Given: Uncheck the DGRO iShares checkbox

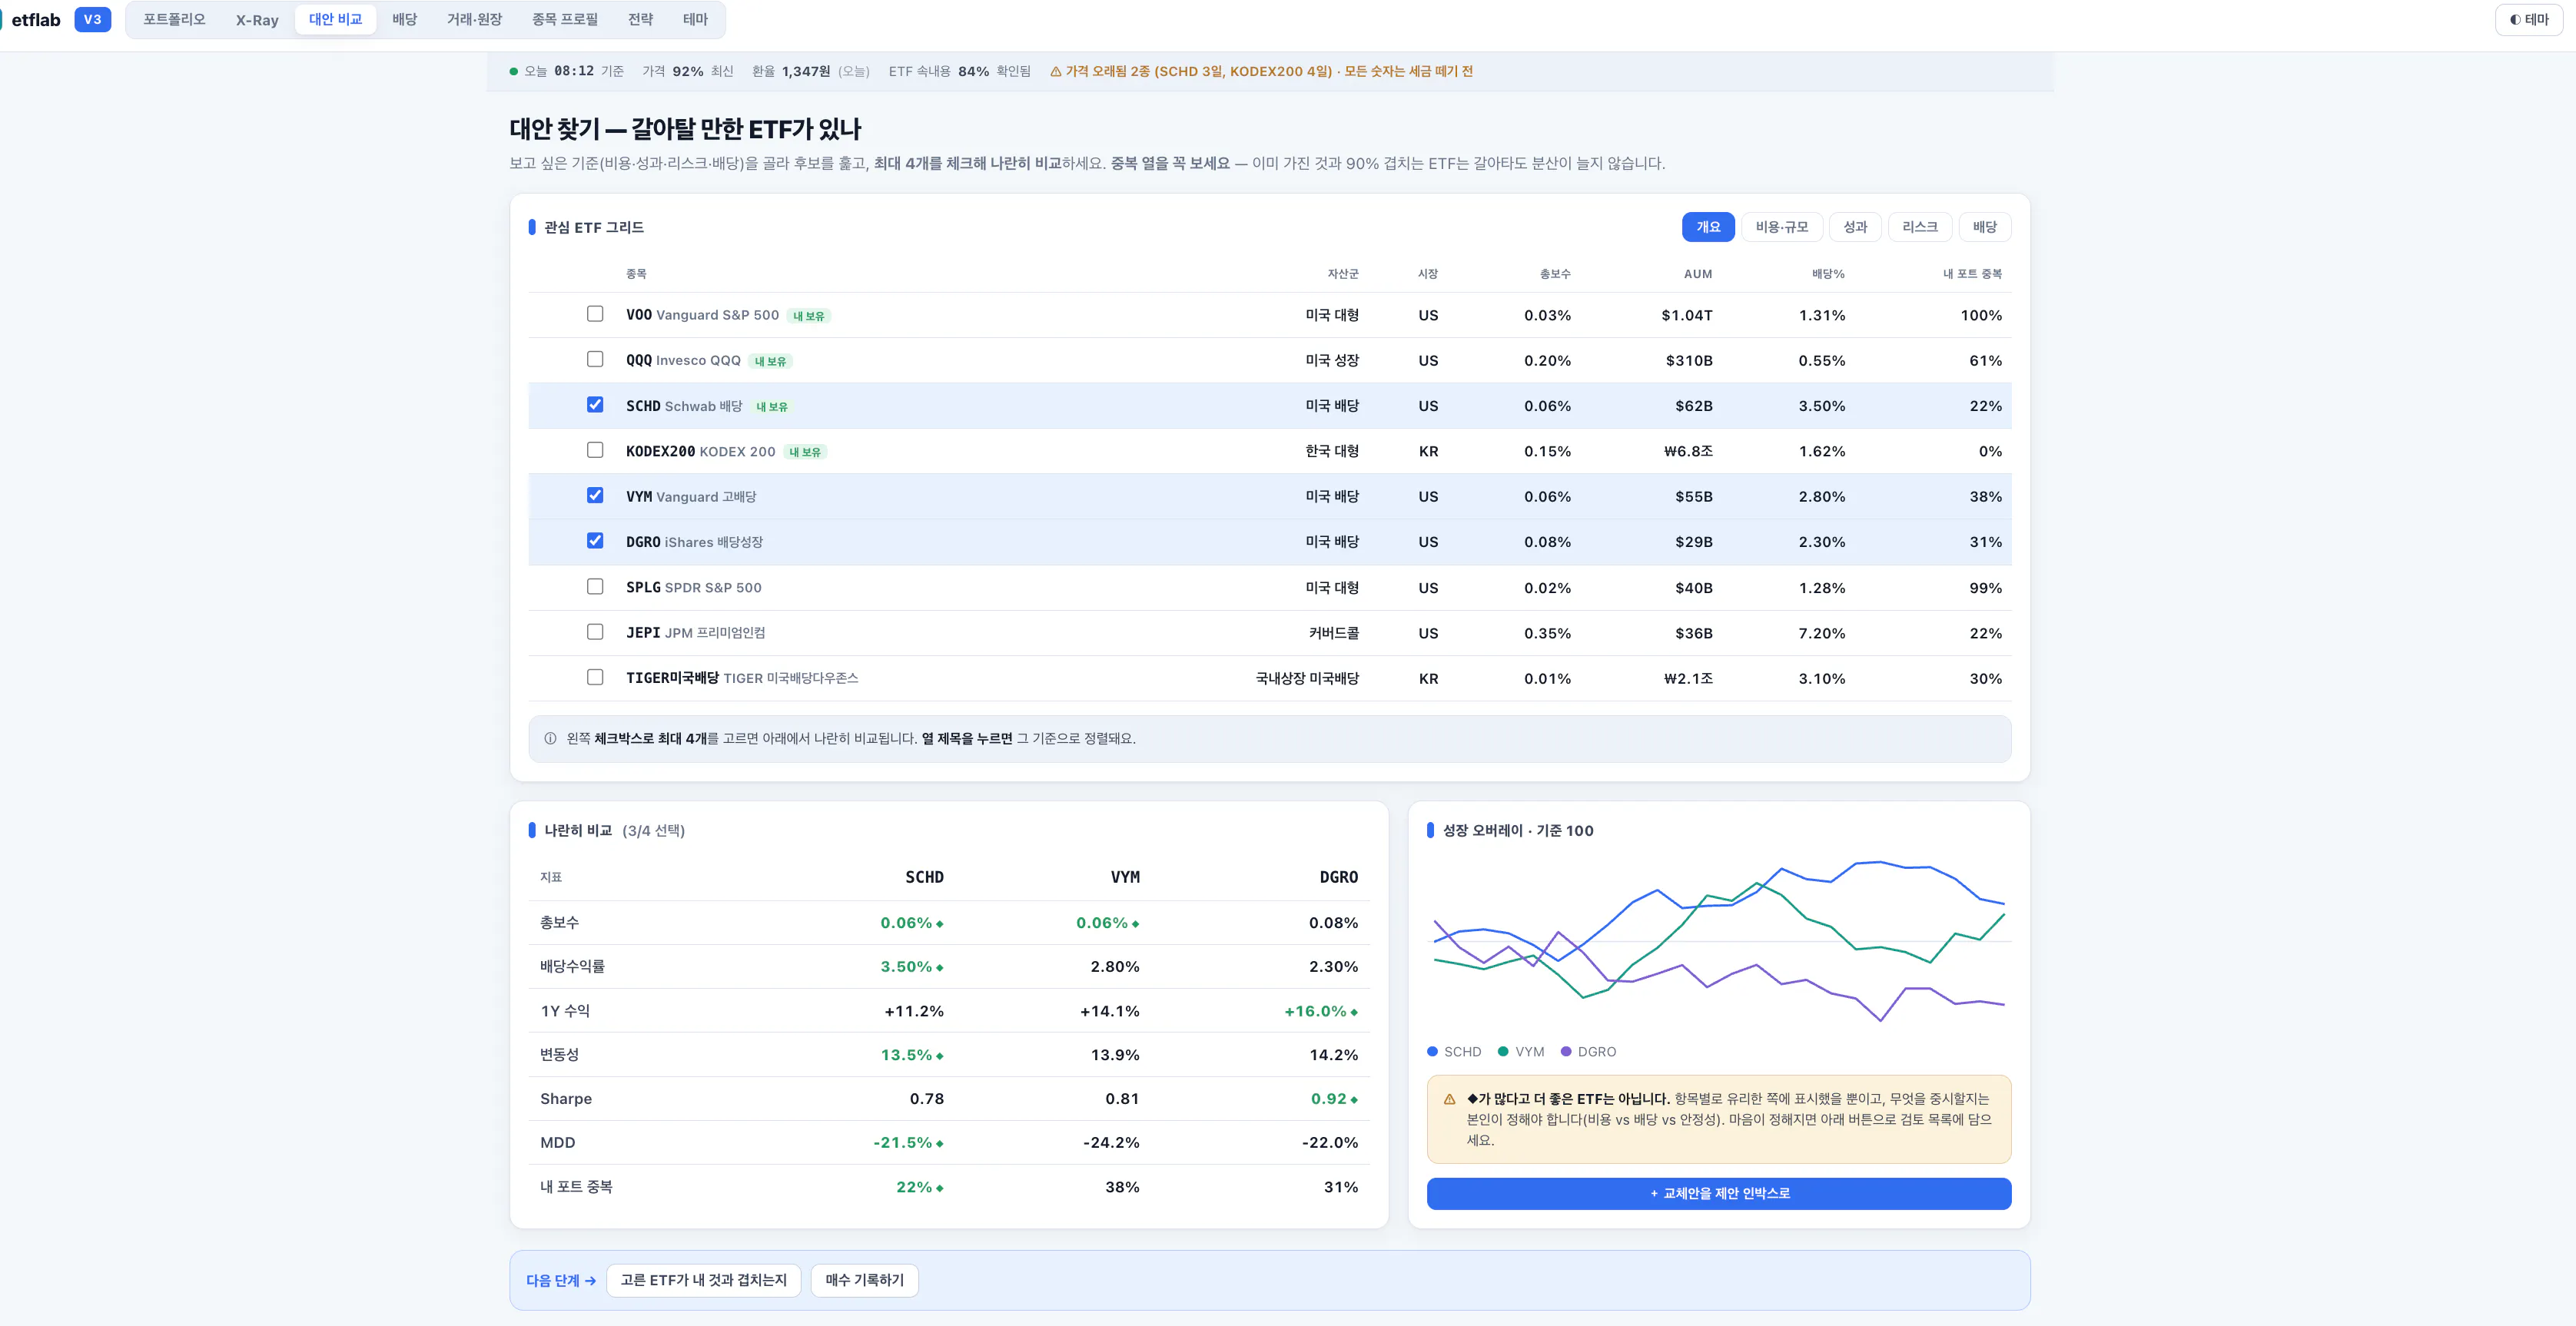Looking at the screenshot, I should click(x=595, y=541).
